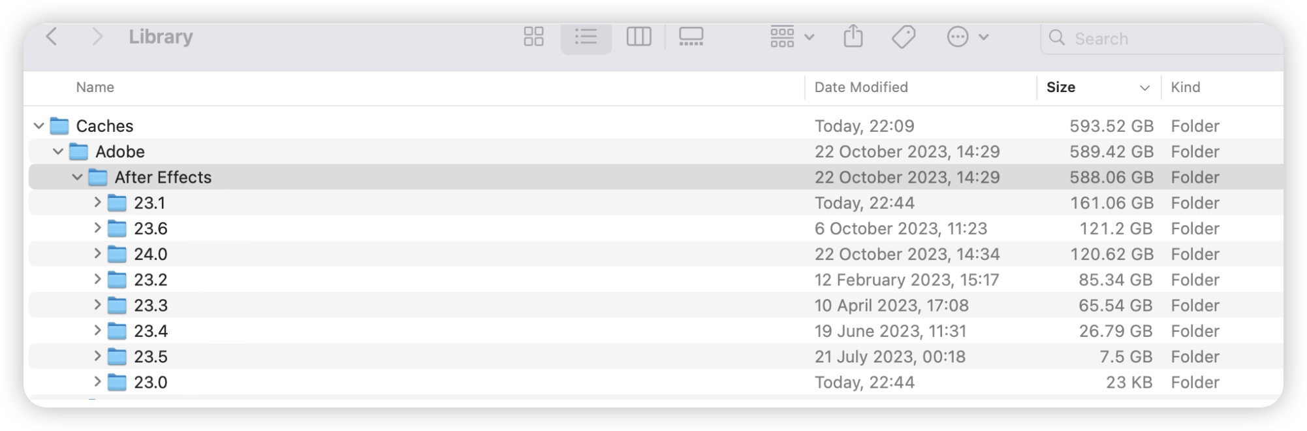Select the 23.5 folder icon
This screenshot has width=1307, height=431.
(x=117, y=357)
